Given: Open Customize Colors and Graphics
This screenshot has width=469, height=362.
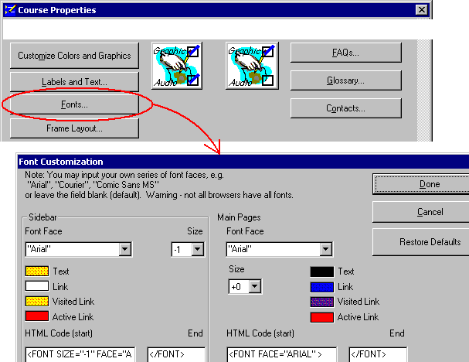Looking at the screenshot, I should (74, 56).
